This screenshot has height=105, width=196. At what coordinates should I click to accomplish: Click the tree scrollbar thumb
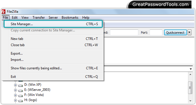coord(190,88)
